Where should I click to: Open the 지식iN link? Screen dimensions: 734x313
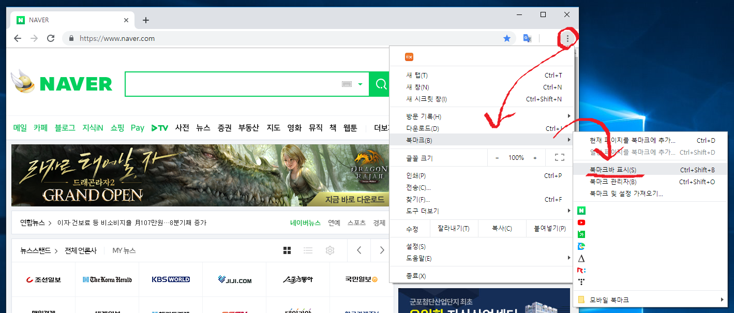coord(93,128)
